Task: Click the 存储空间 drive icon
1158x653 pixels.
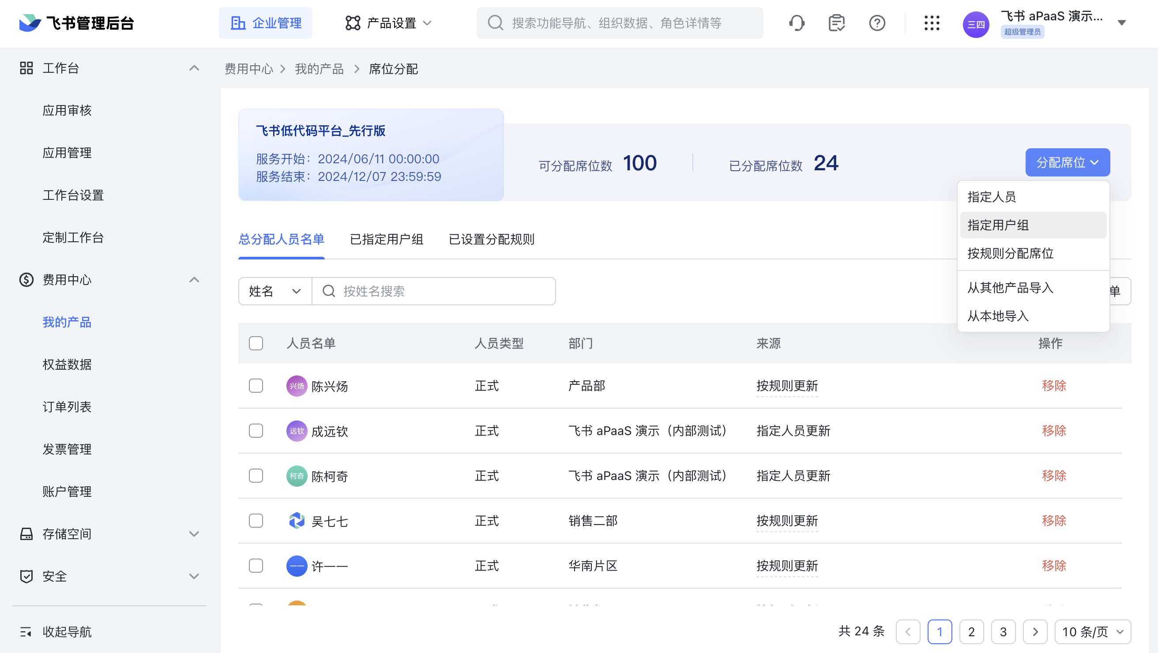Action: (26, 534)
